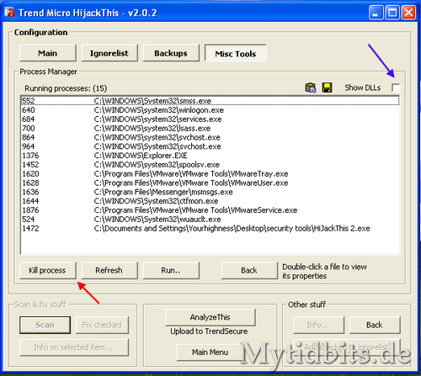Image resolution: width=421 pixels, height=376 pixels.
Task: Select process 964 svchost.exe
Action: [x=210, y=146]
